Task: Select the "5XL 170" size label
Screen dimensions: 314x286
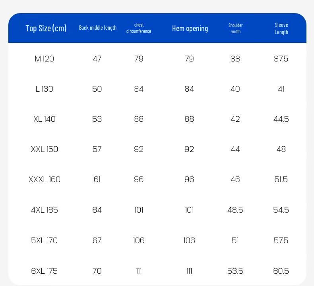Action: [44, 240]
